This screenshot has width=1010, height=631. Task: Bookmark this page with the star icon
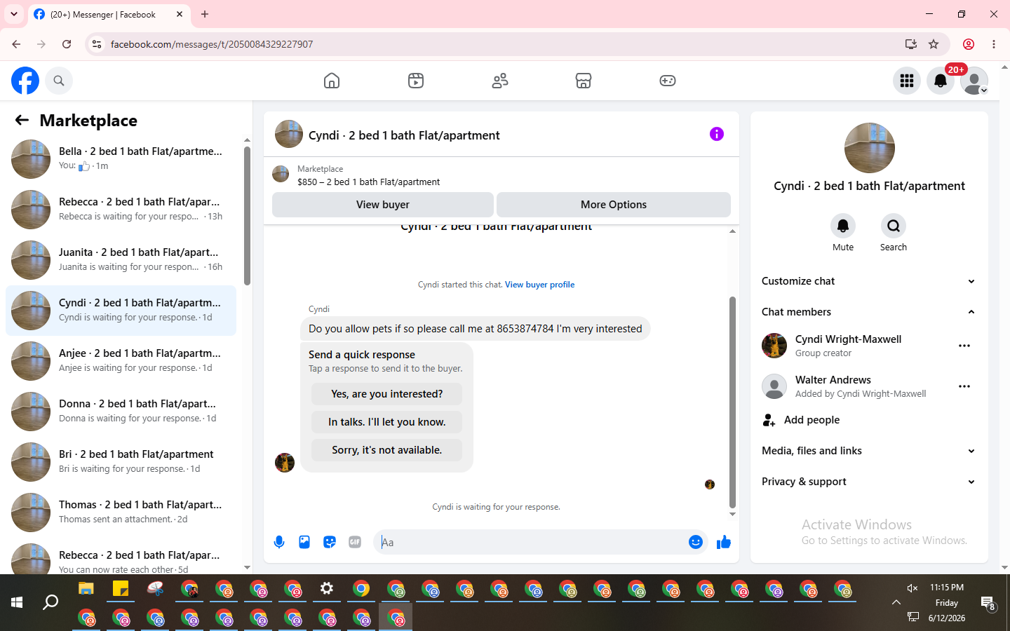coord(934,44)
